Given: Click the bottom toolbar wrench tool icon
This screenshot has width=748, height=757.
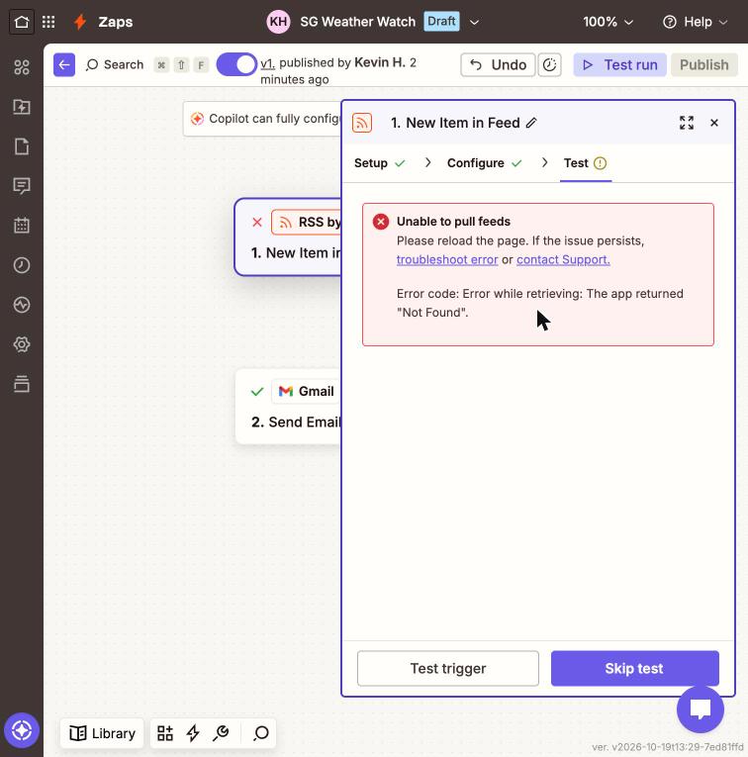Looking at the screenshot, I should (x=221, y=733).
